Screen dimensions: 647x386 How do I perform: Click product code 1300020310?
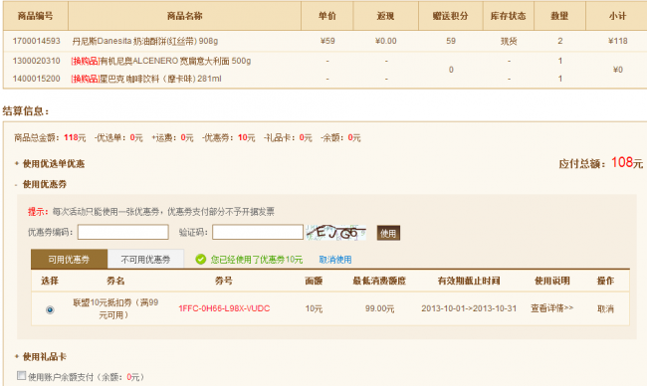pyautogui.click(x=36, y=61)
